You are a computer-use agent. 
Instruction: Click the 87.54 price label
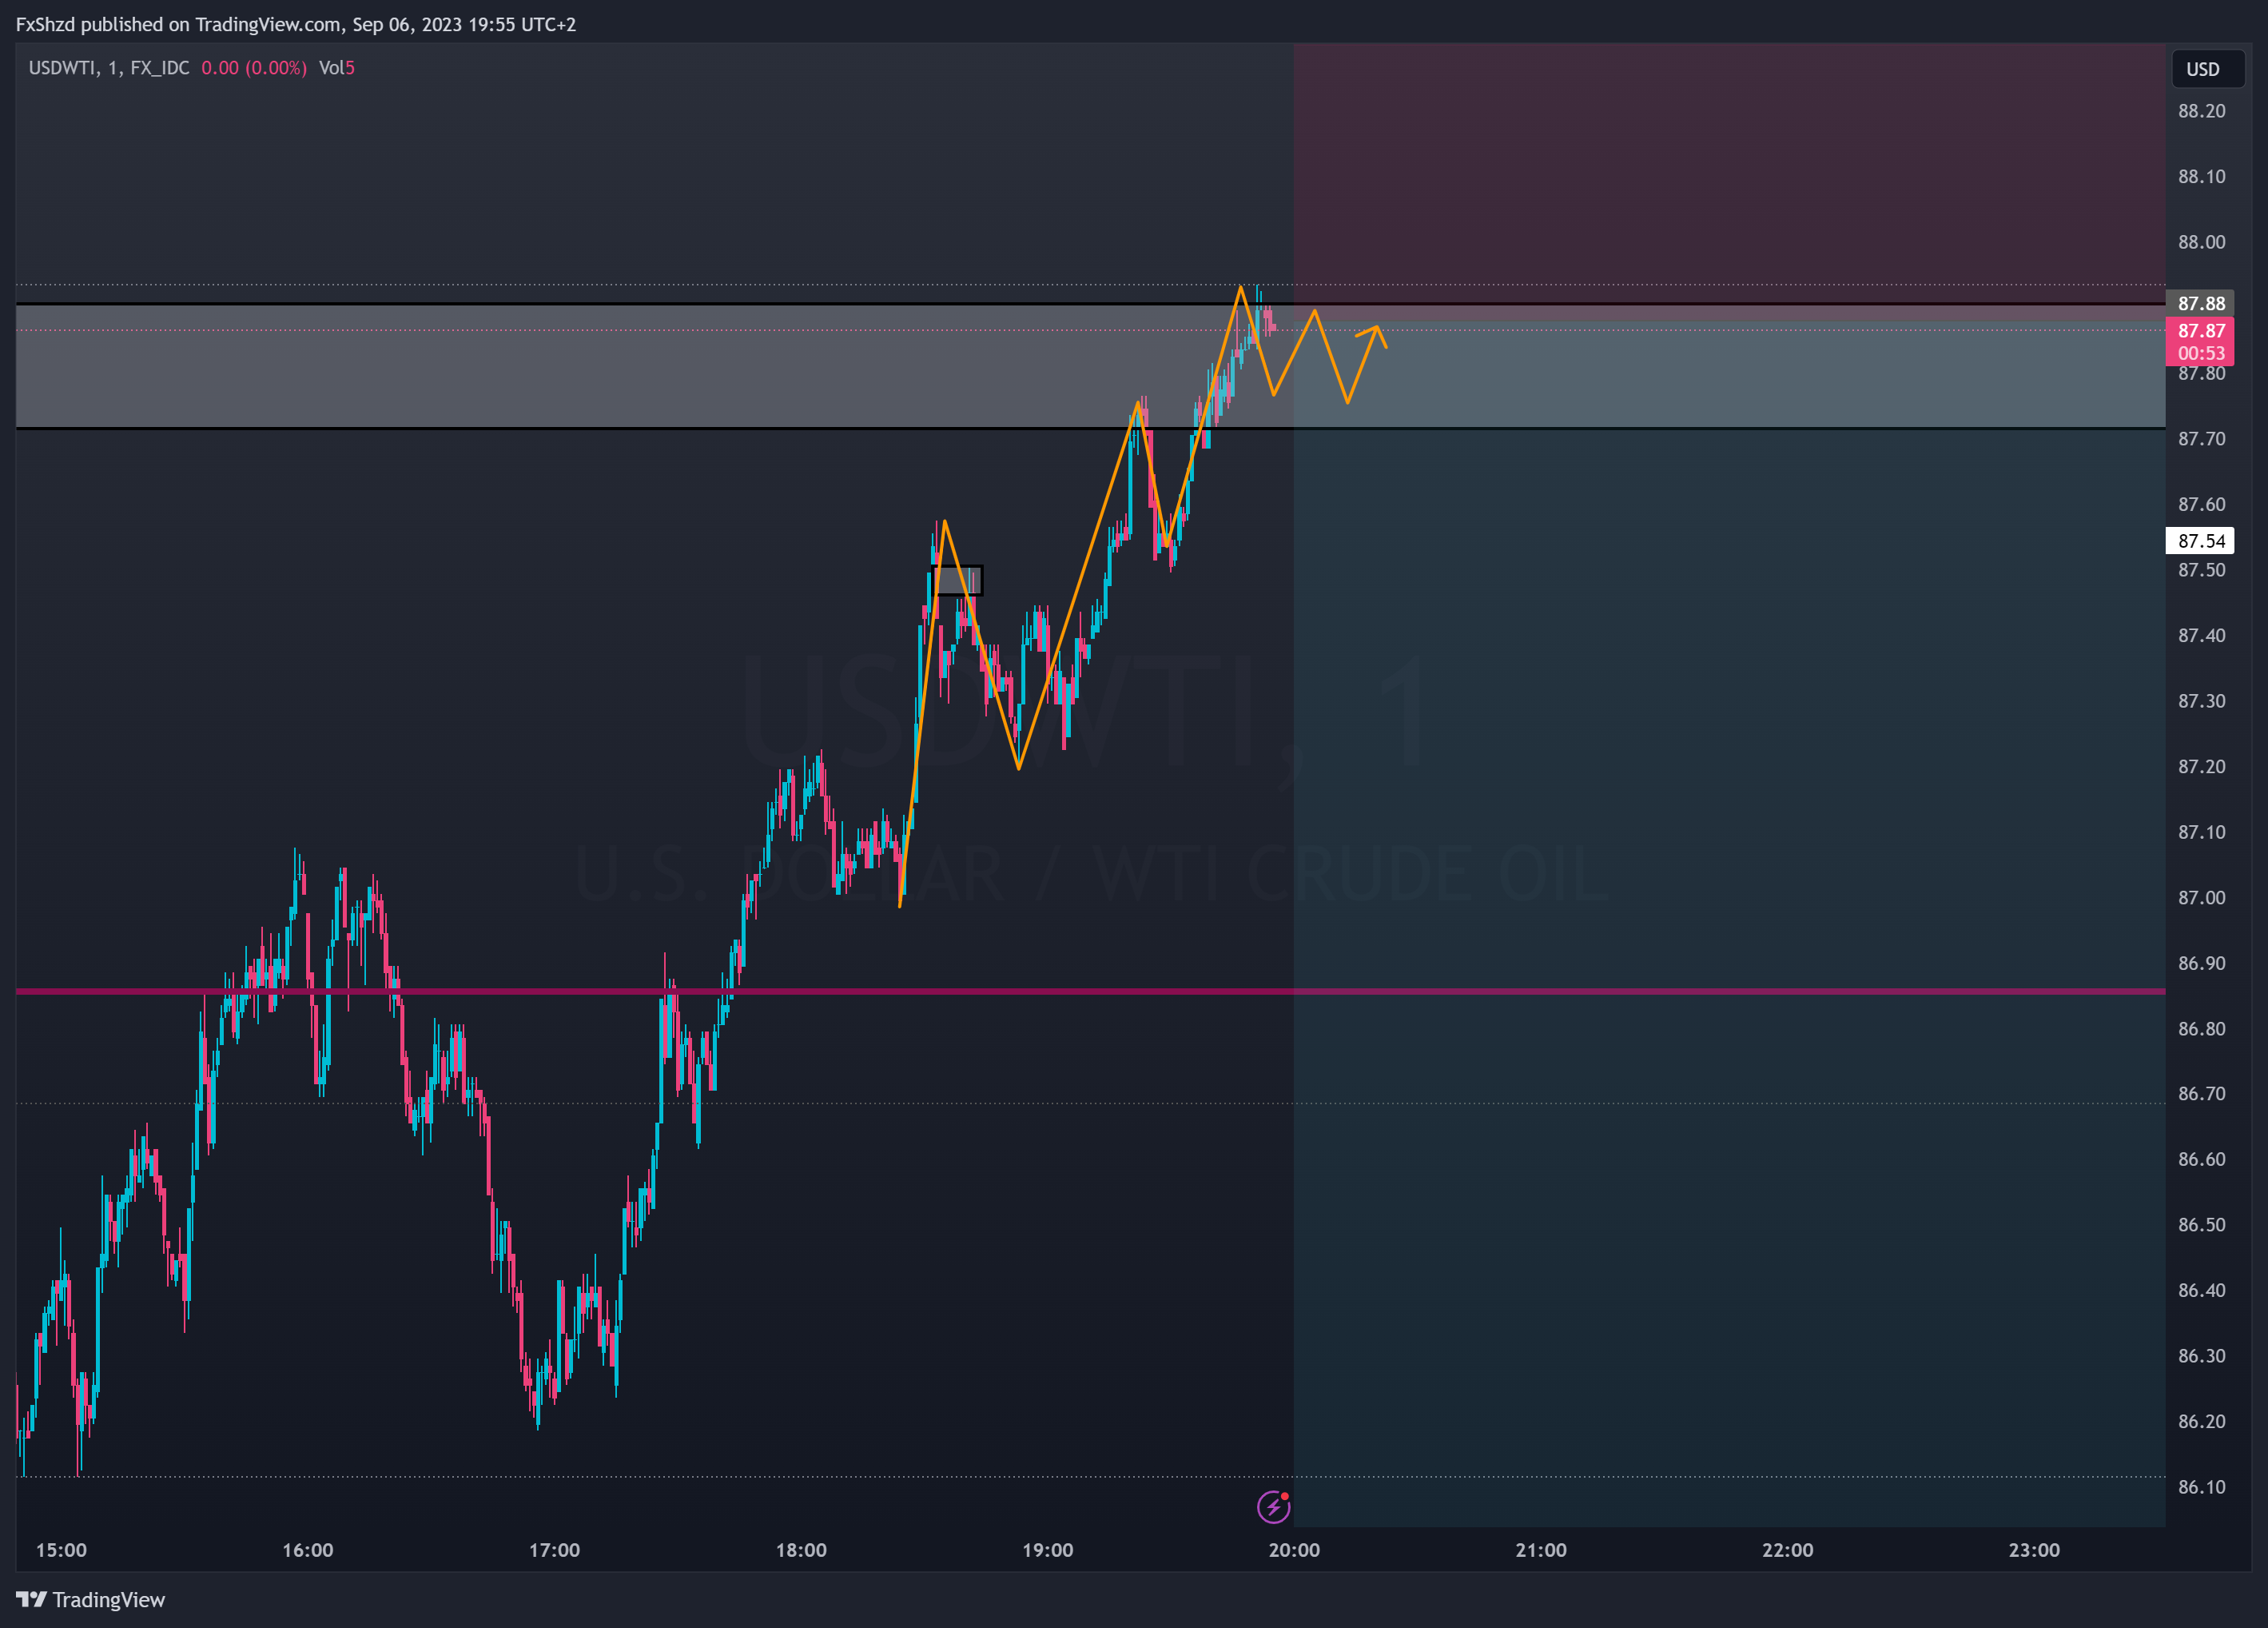point(2200,541)
